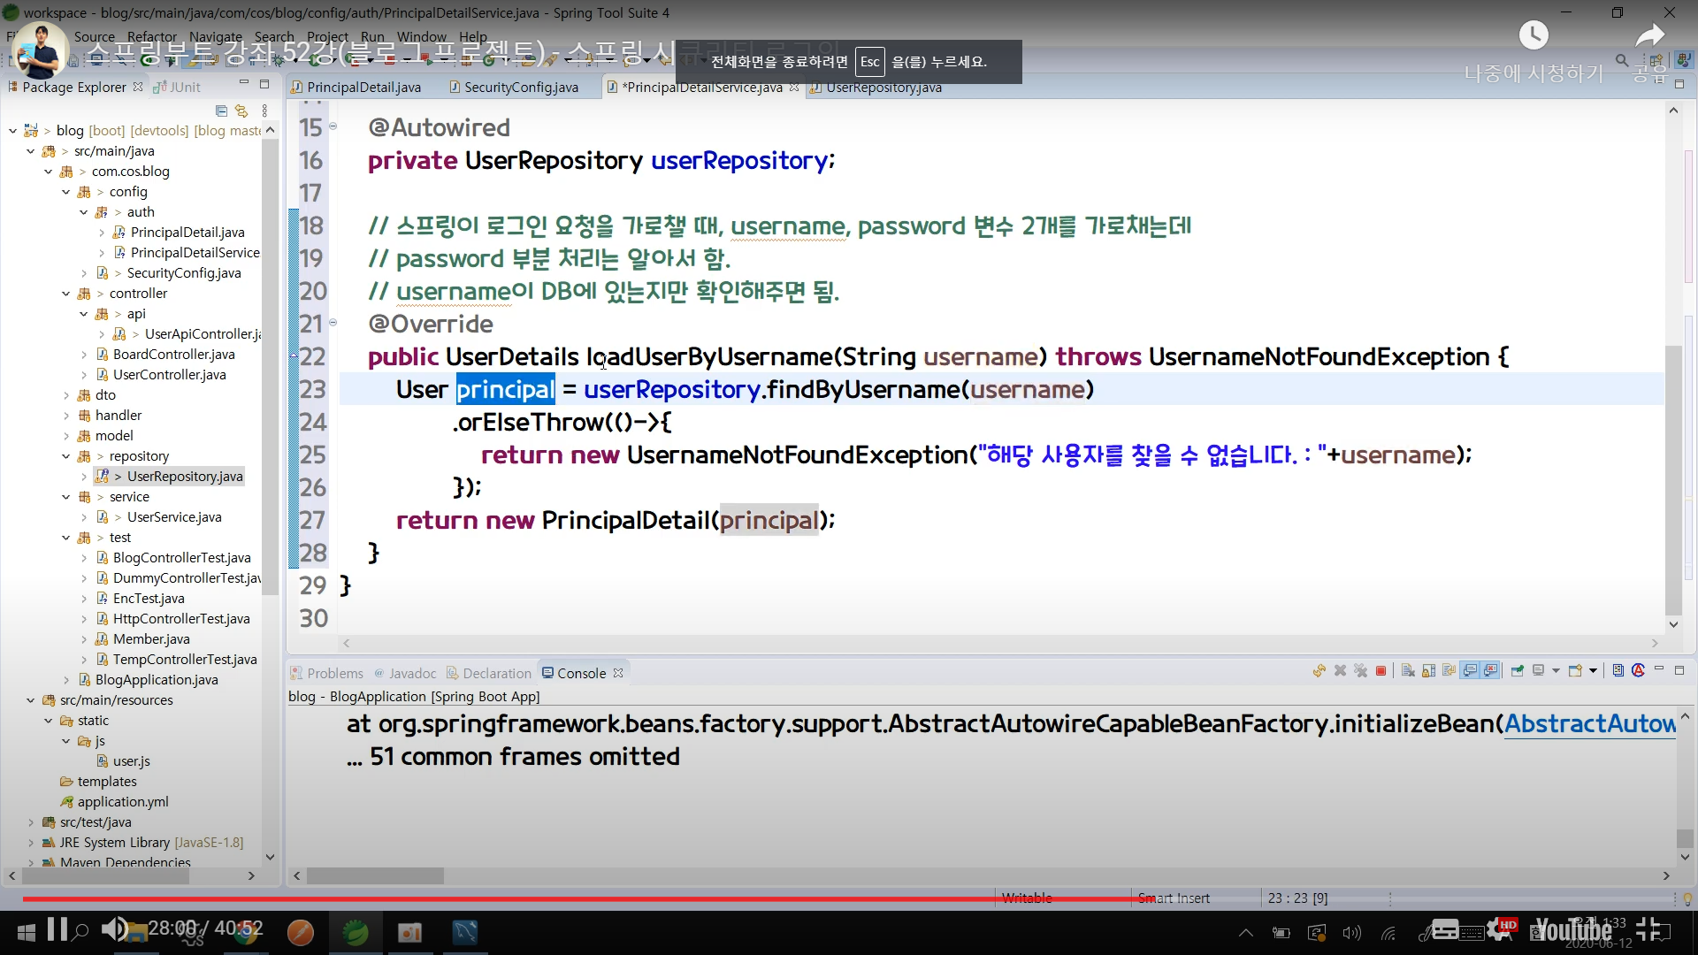Collapse the config package node
This screenshot has height=955, width=1698.
pos(66,192)
